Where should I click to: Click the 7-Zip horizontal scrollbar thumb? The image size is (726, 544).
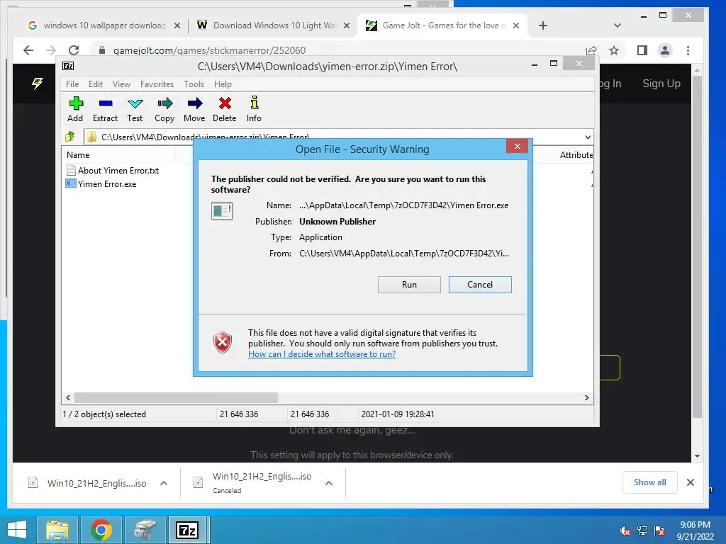(176, 397)
